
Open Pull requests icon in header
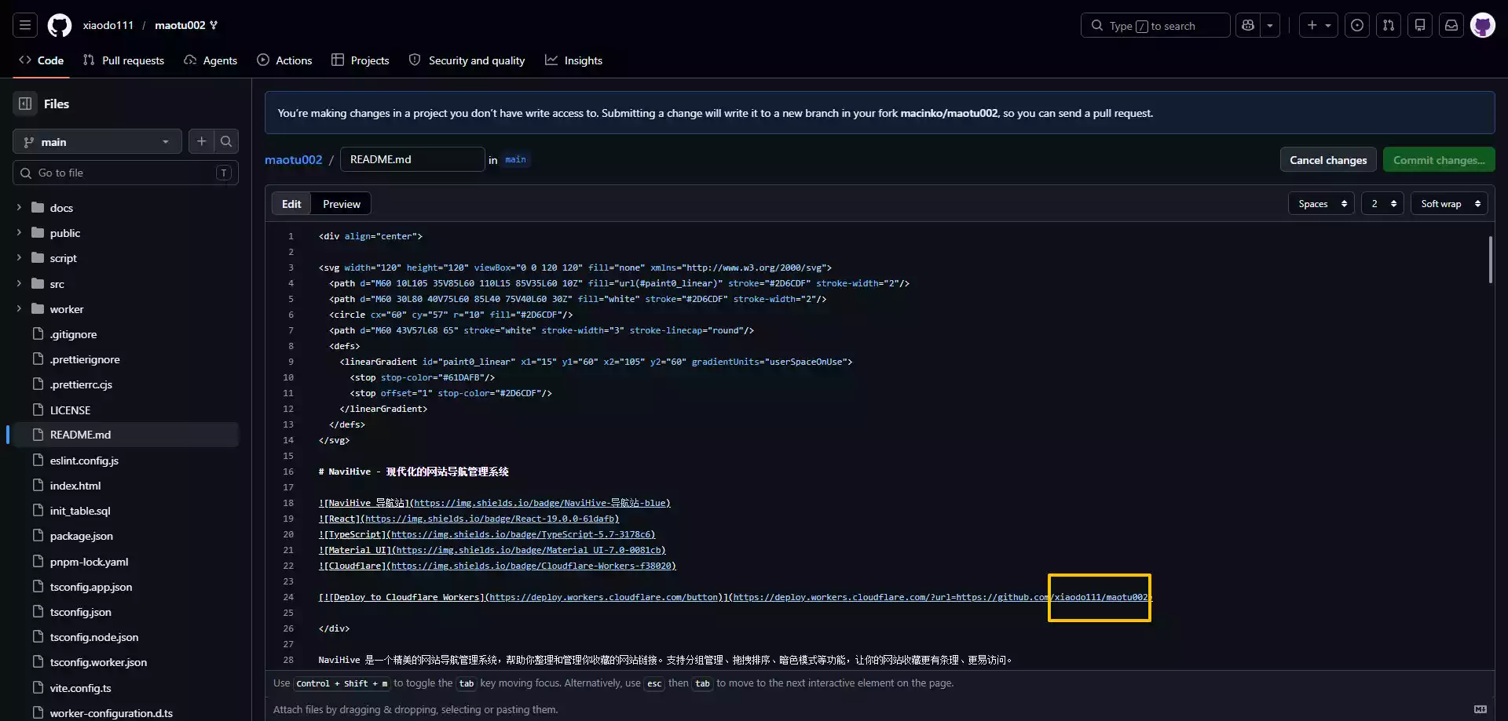coord(1389,25)
